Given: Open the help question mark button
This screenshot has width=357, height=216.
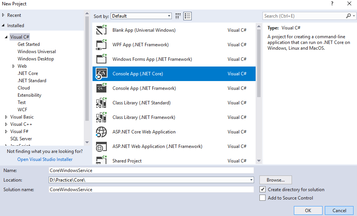Looking at the screenshot, I should click(x=332, y=4).
